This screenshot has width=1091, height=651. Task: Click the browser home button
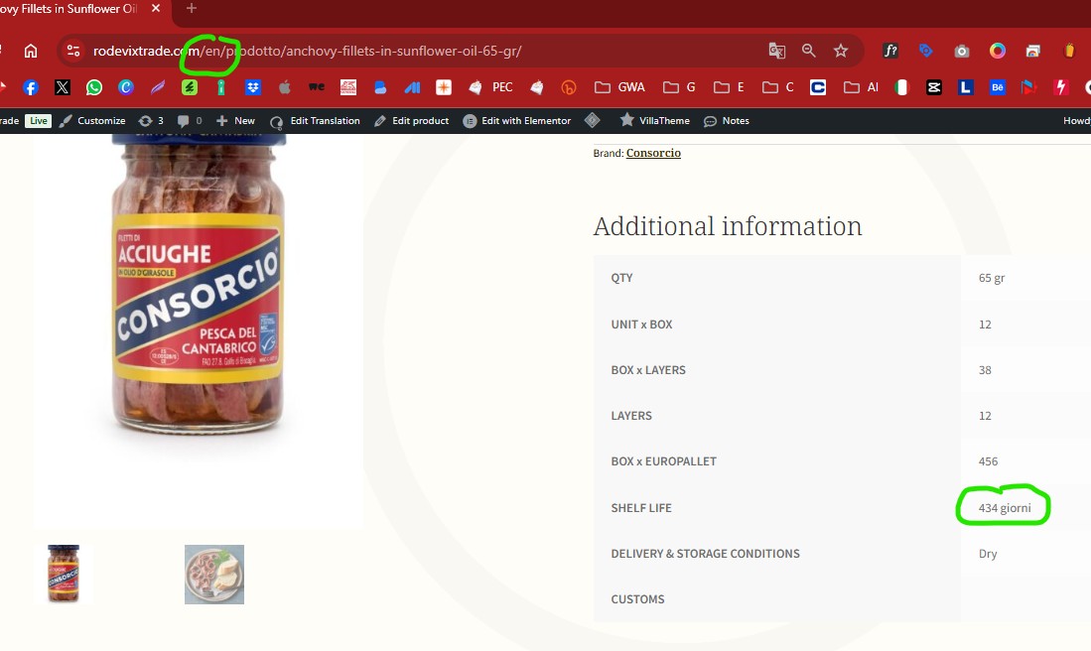click(x=31, y=51)
